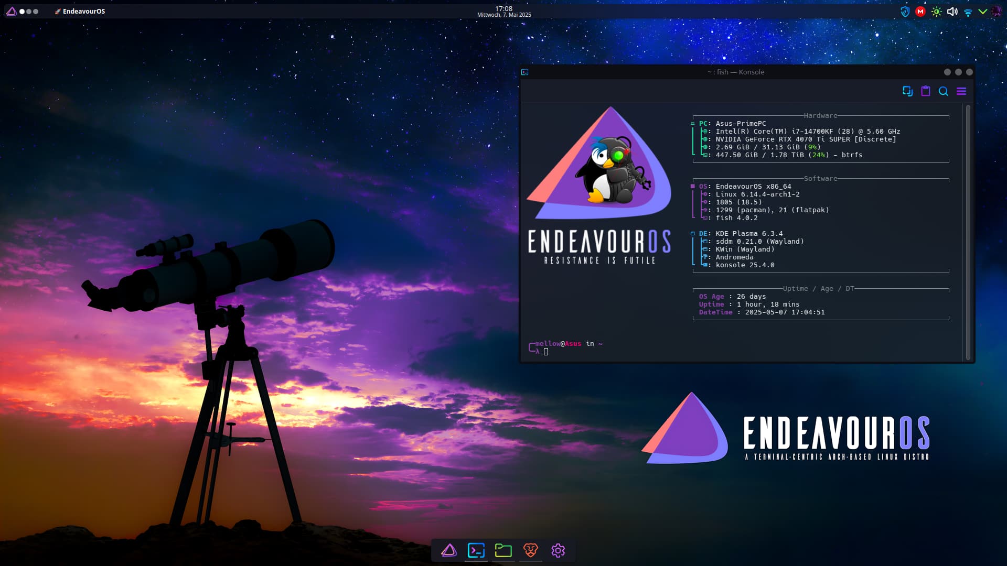Viewport: 1007px width, 566px height.
Task: Click the EndeavourOS rocket label in panel
Action: 80,11
